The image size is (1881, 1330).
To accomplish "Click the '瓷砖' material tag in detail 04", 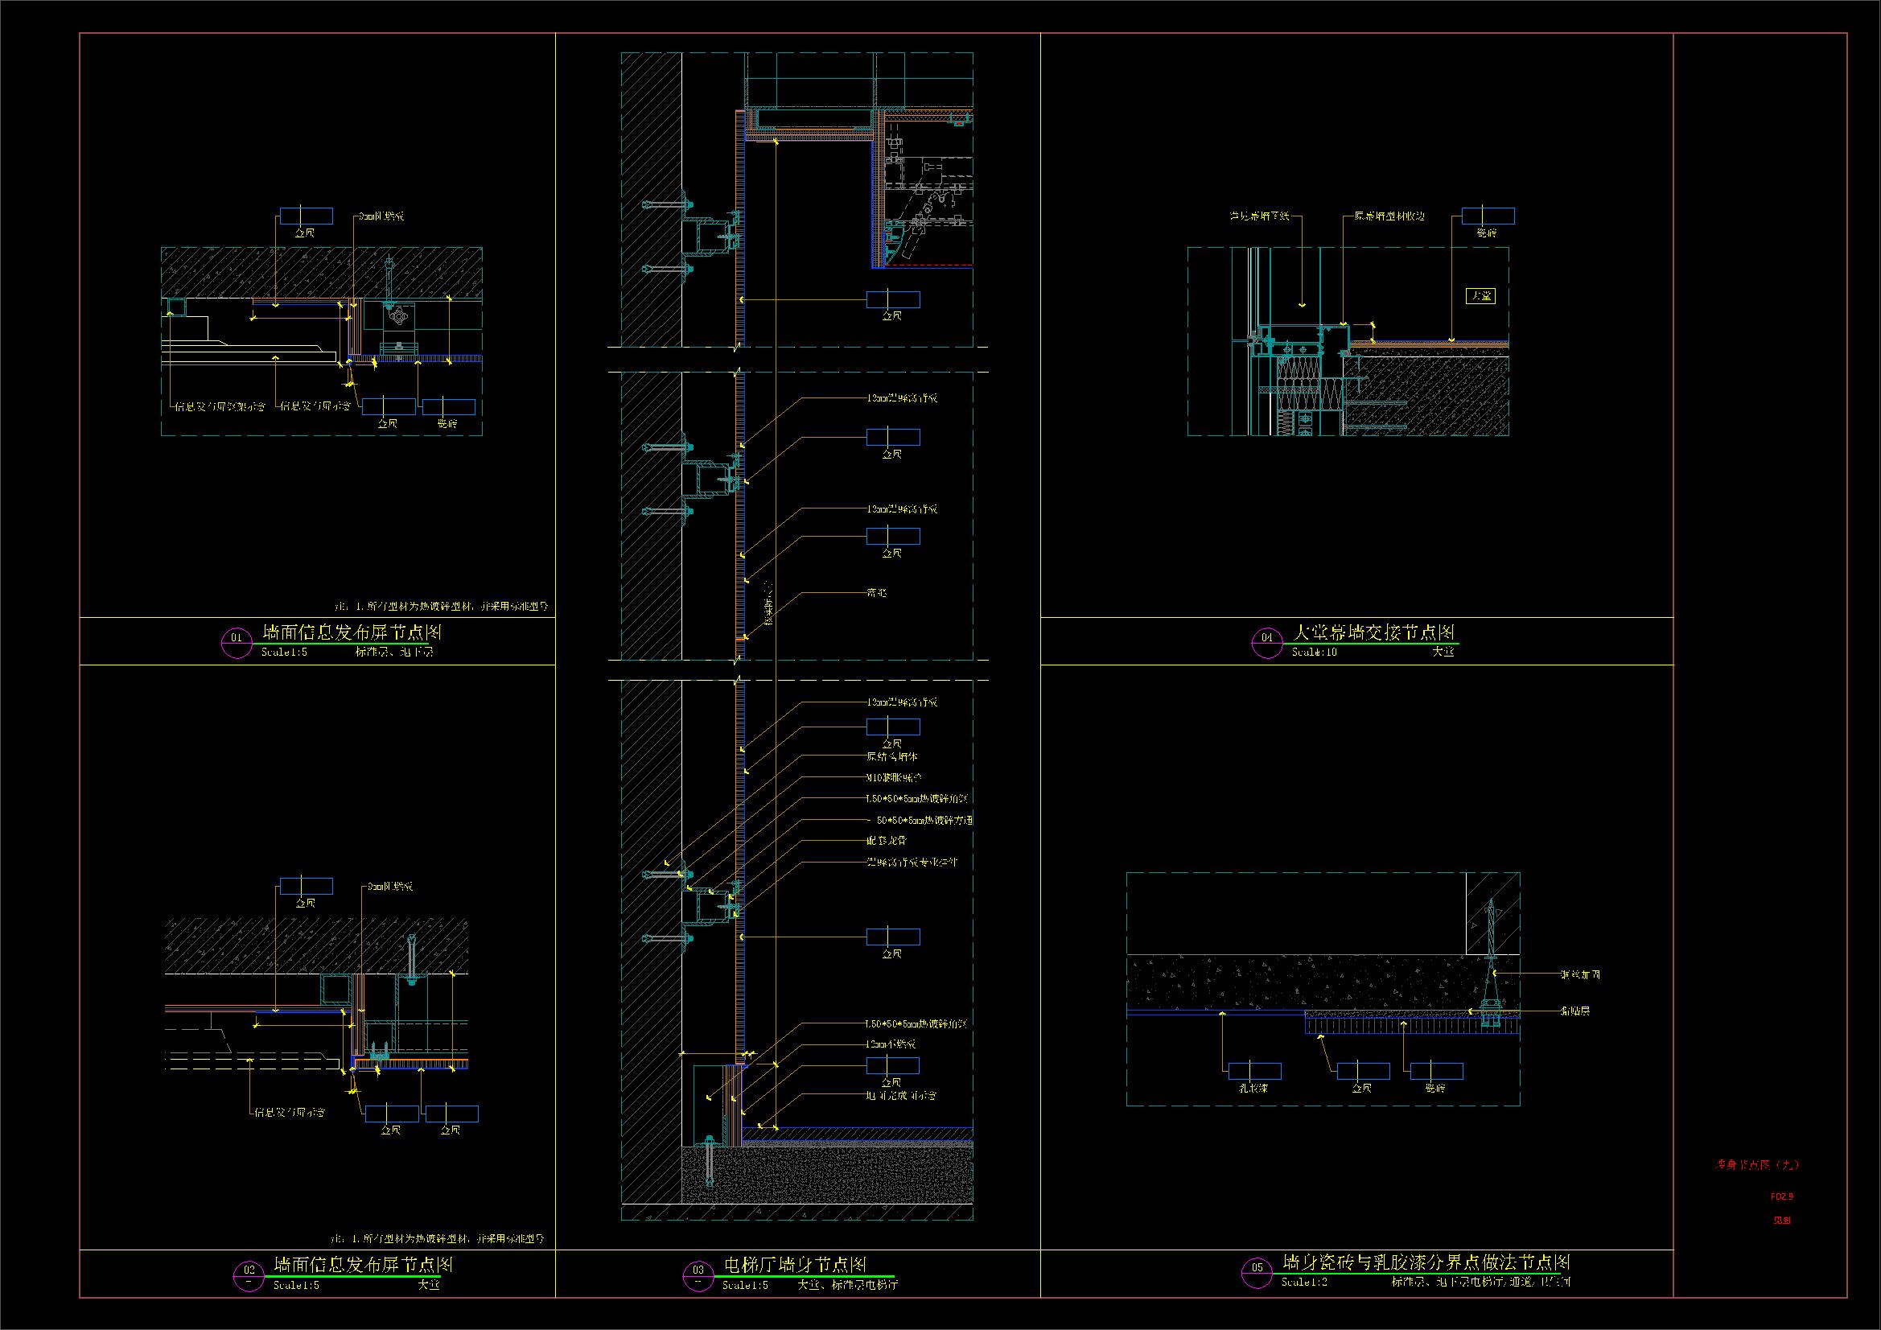I will click(1487, 233).
